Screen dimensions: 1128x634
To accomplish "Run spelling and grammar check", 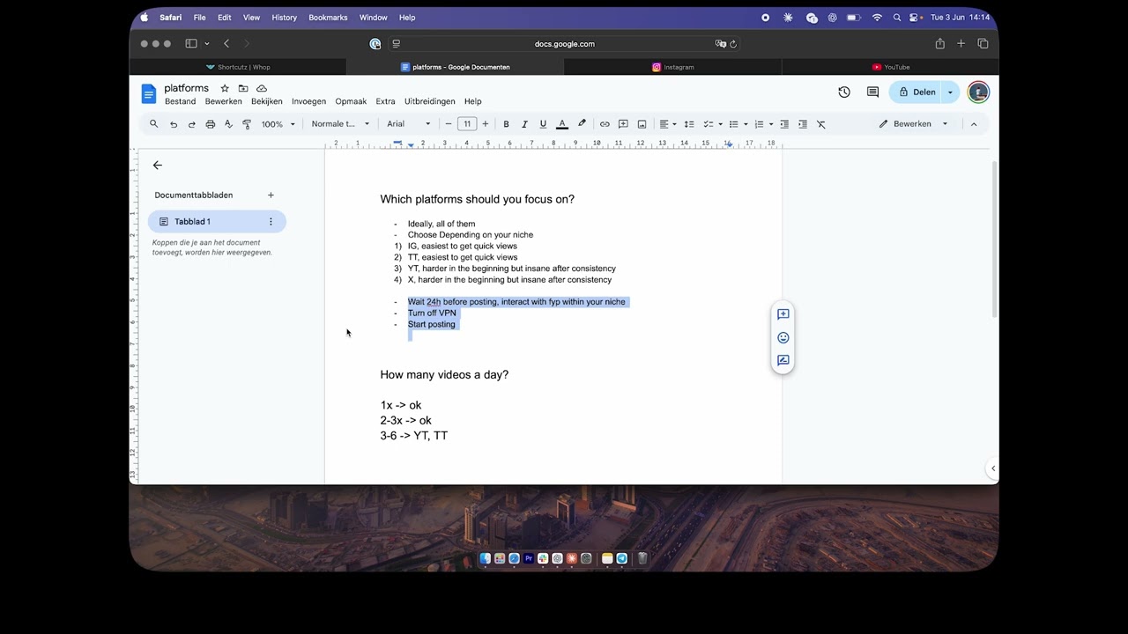I will tap(228, 124).
